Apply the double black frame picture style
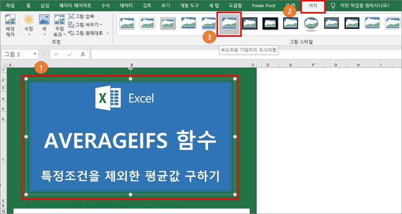 (x=250, y=23)
